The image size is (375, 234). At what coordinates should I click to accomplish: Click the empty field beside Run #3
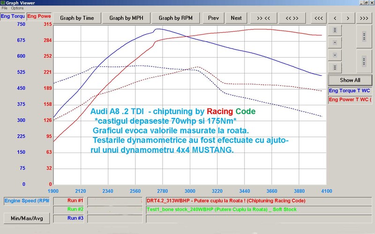115,219
